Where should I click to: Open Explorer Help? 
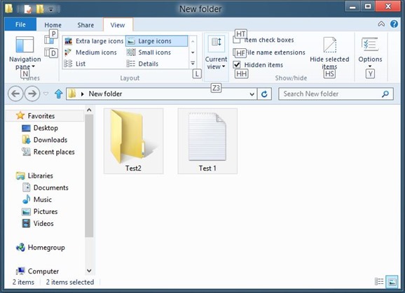pyautogui.click(x=394, y=24)
